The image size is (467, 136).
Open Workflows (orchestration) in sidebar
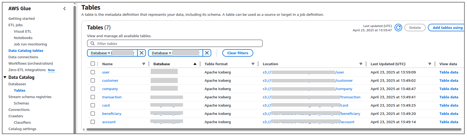31,64
